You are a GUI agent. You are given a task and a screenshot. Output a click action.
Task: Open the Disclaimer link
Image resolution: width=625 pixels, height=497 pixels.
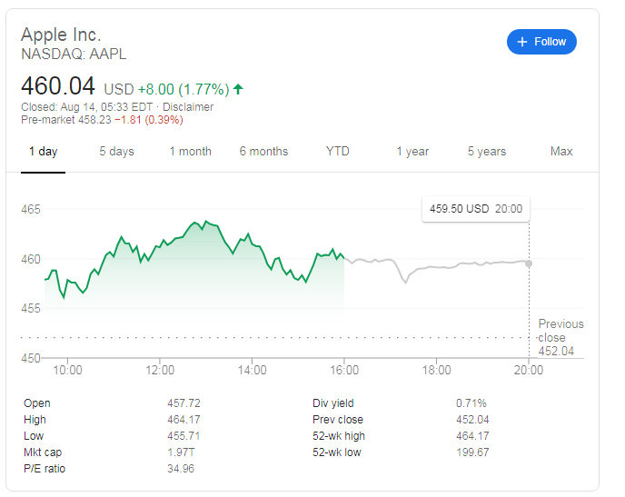click(188, 107)
